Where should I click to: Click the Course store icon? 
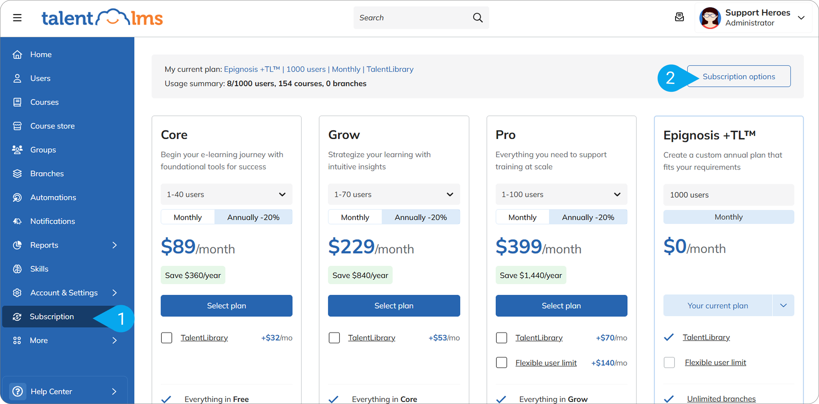17,126
